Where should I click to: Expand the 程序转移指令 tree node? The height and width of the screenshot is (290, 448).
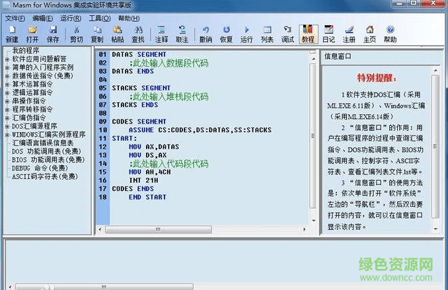[7, 110]
